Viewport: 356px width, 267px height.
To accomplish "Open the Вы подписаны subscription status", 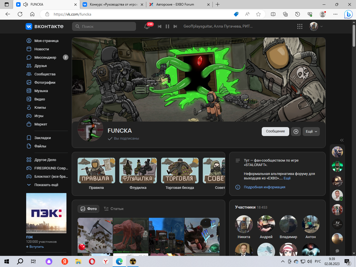I will (x=123, y=138).
